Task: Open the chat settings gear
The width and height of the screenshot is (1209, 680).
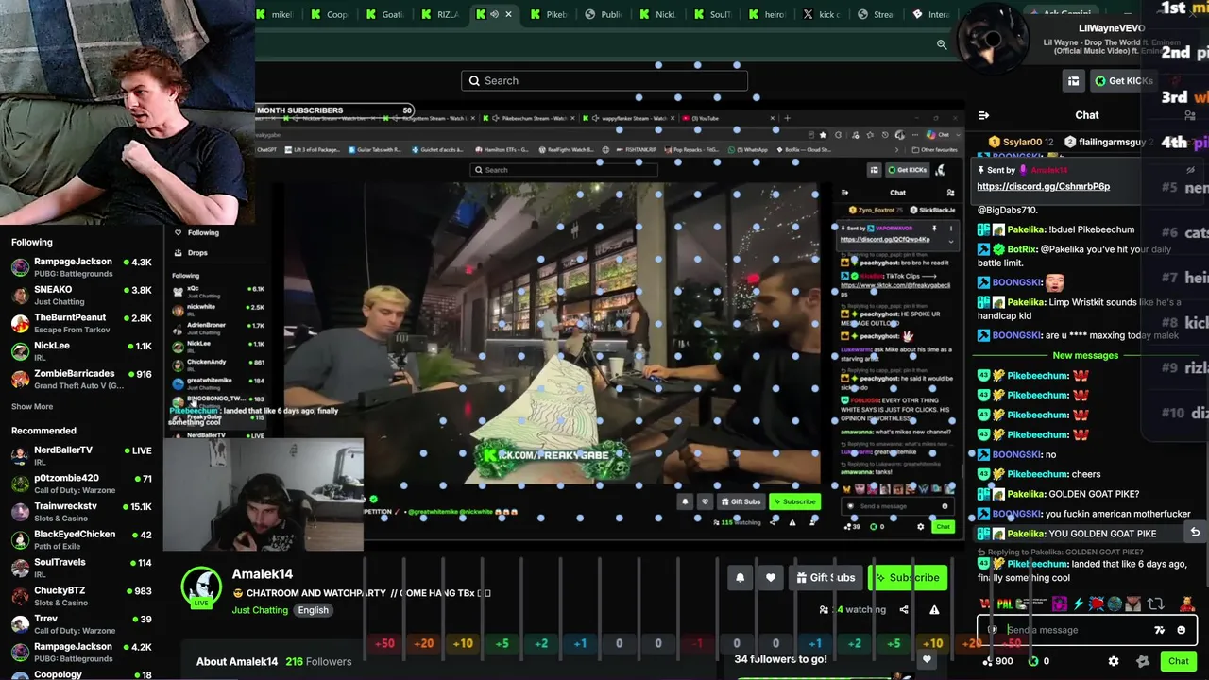Action: (x=1114, y=661)
